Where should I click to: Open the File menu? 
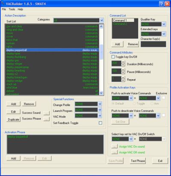tap(4, 9)
